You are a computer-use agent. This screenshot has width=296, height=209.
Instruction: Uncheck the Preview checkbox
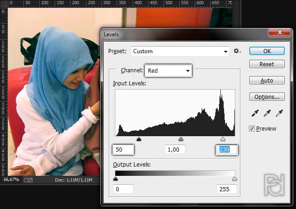pos(252,129)
